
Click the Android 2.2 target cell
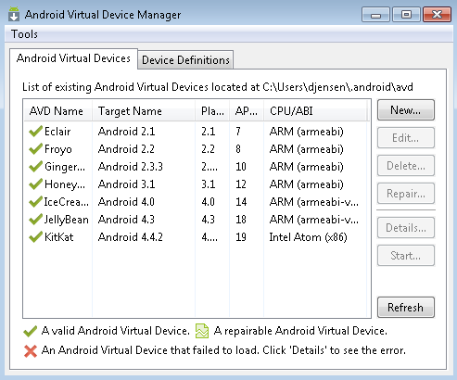126,149
